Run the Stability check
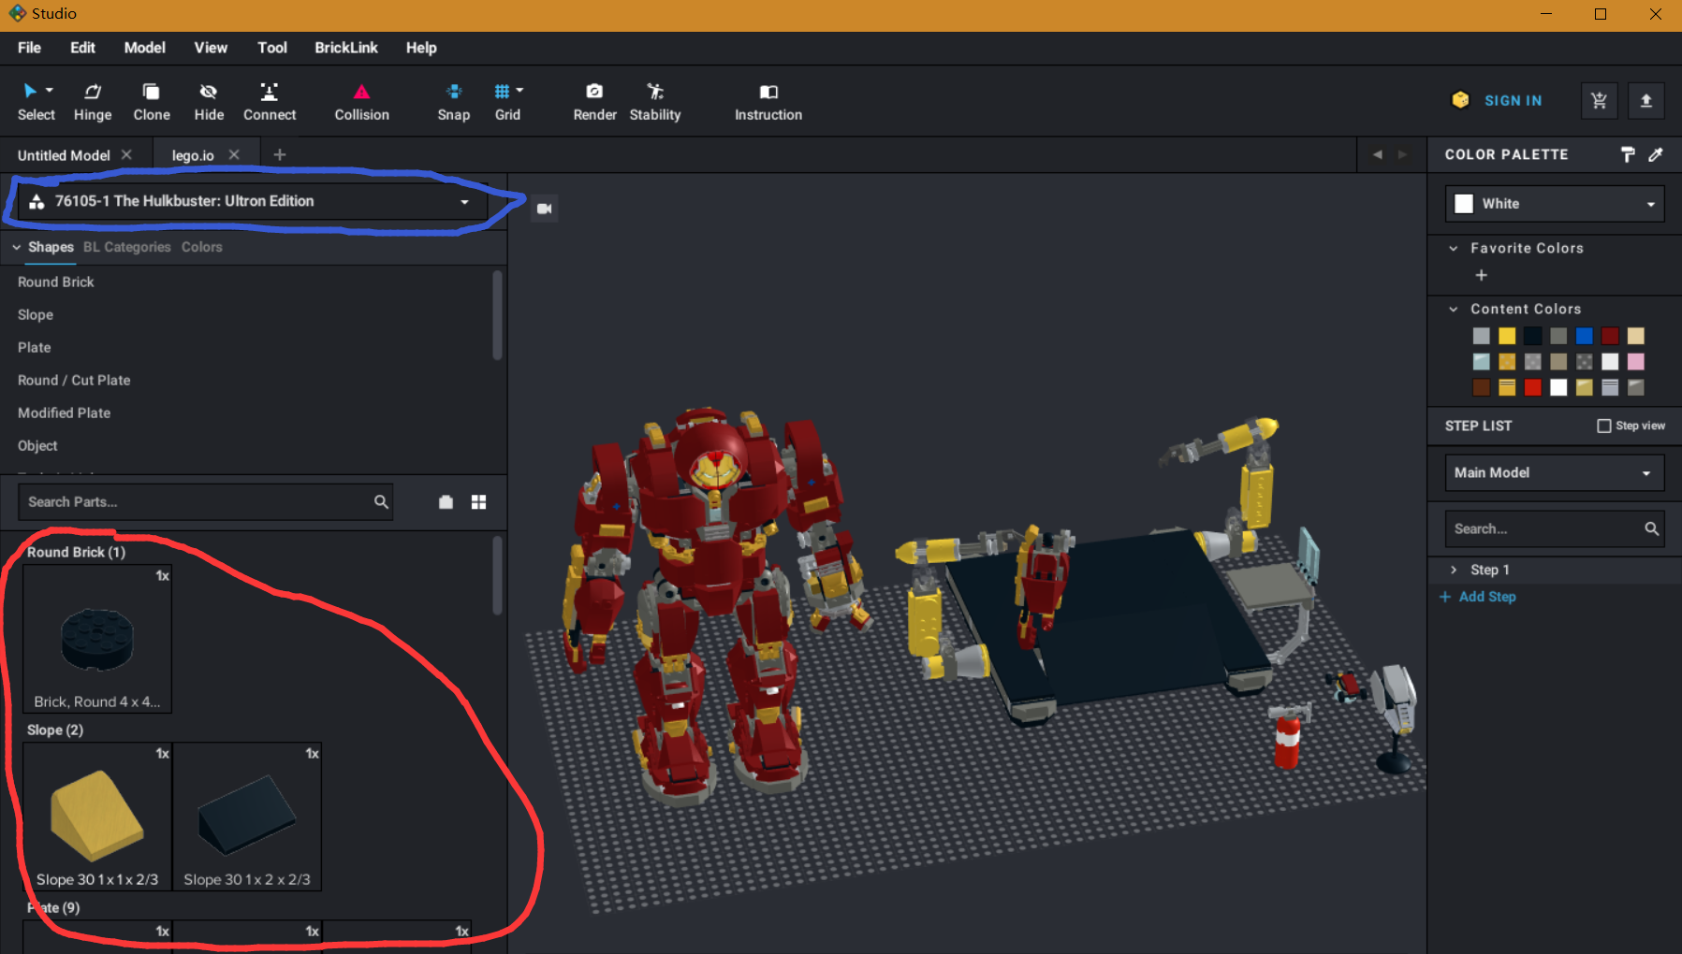The width and height of the screenshot is (1682, 954). click(x=655, y=101)
